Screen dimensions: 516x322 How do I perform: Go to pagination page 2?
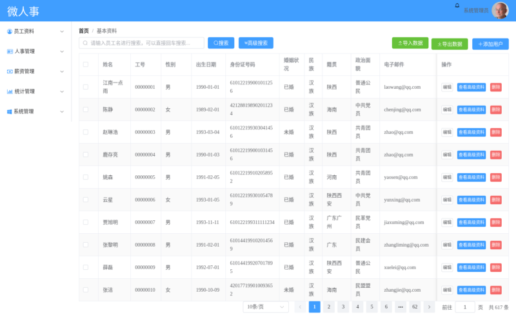(x=329, y=307)
